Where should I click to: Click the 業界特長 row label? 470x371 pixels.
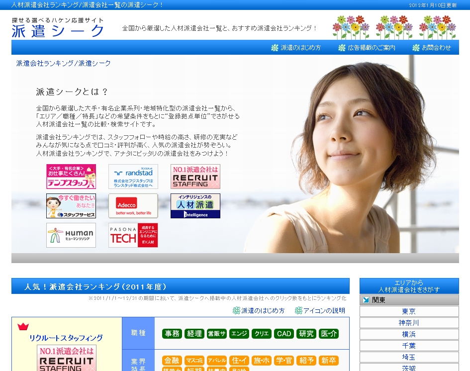click(138, 365)
